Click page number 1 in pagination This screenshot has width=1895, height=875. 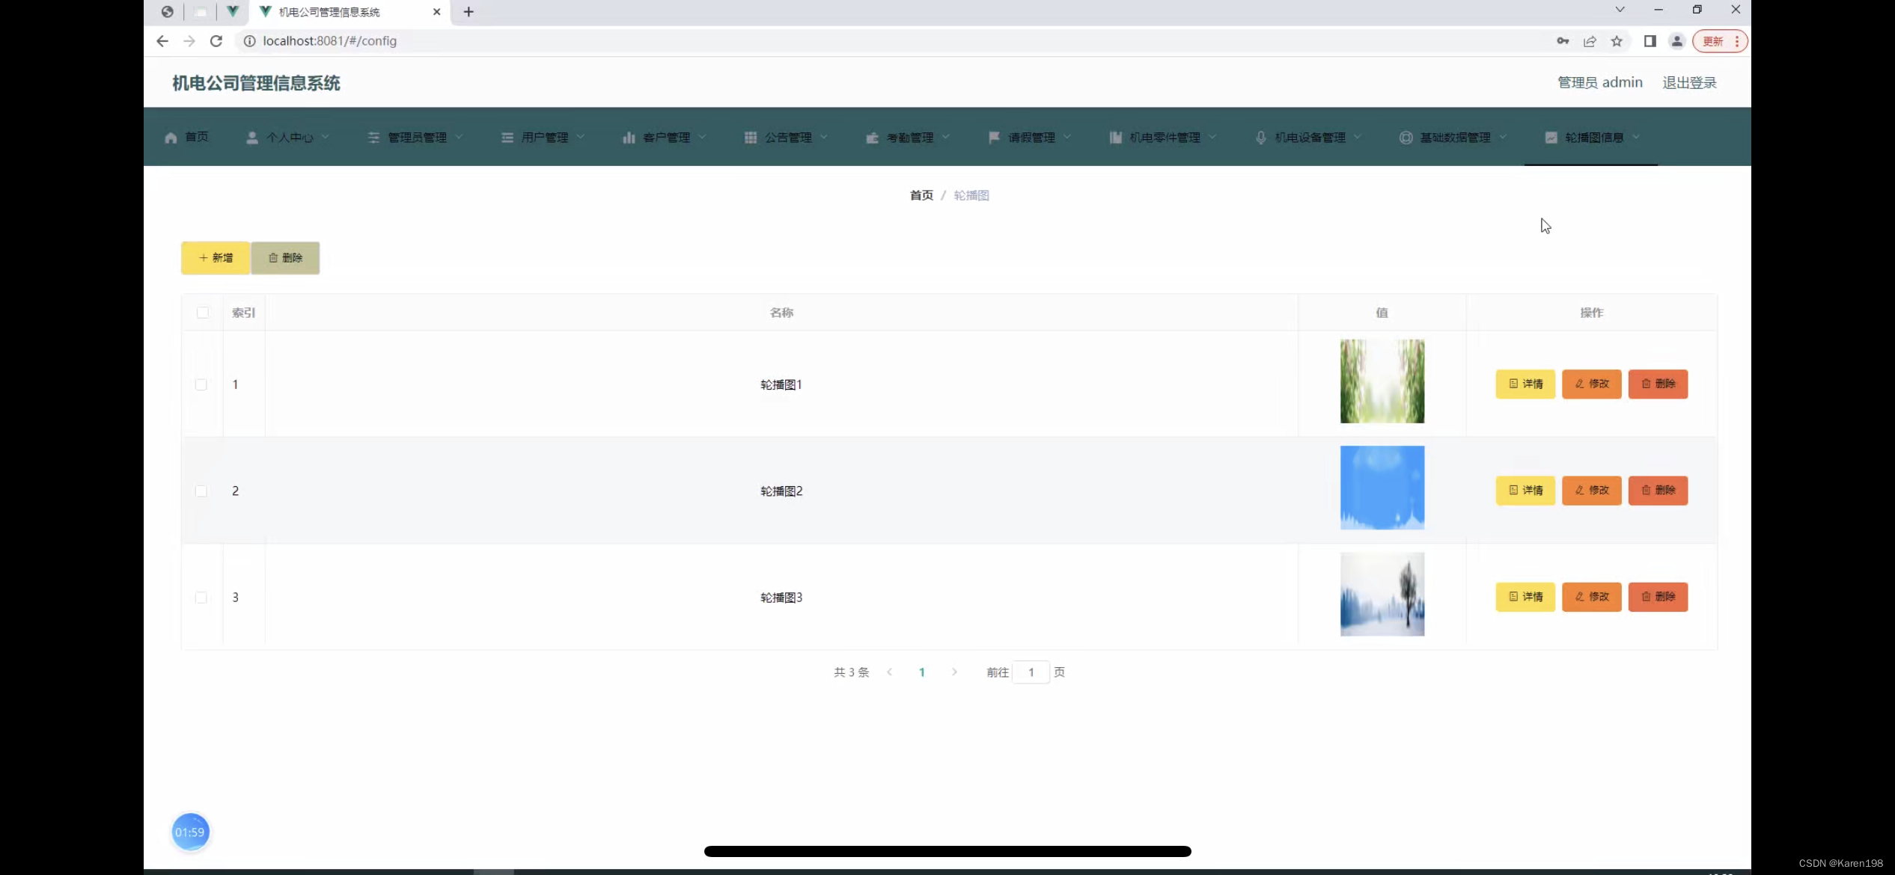tap(922, 672)
